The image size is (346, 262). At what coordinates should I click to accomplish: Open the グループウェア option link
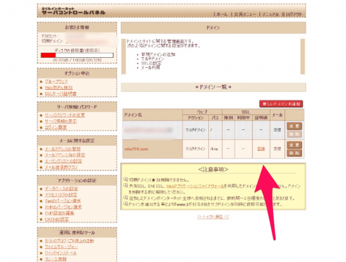(56, 81)
